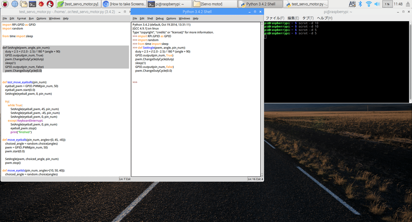Image resolution: width=412 pixels, height=222 pixels.
Task: Click the CPU usage monitor
Action: click(x=387, y=4)
